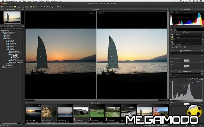This screenshot has height=127, width=204.
Task: Click the Color Temperature value field
Action: (x=187, y=61)
